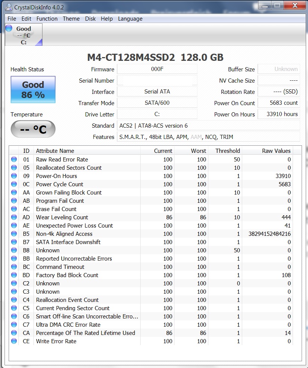Select the Power Cycle Count raw value 5683

pyautogui.click(x=285, y=184)
